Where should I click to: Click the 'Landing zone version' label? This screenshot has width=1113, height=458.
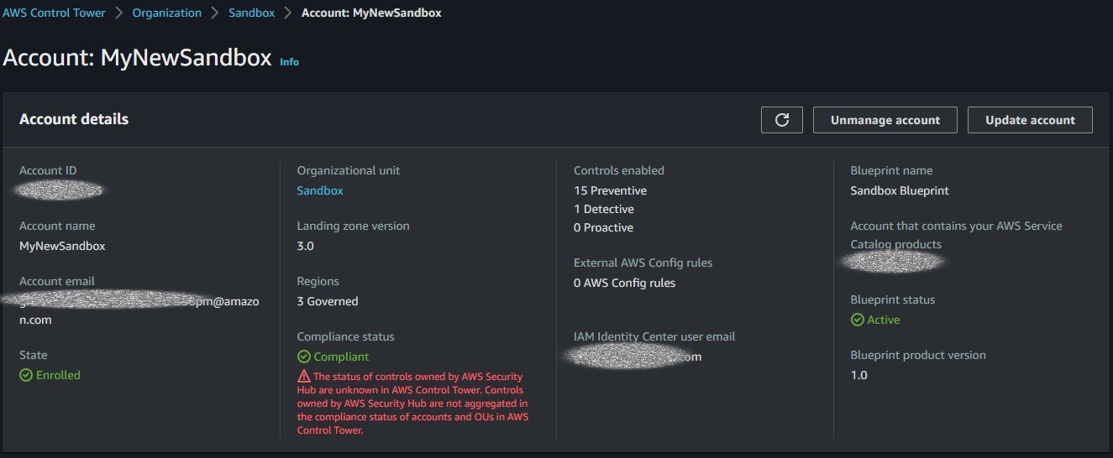tap(353, 226)
